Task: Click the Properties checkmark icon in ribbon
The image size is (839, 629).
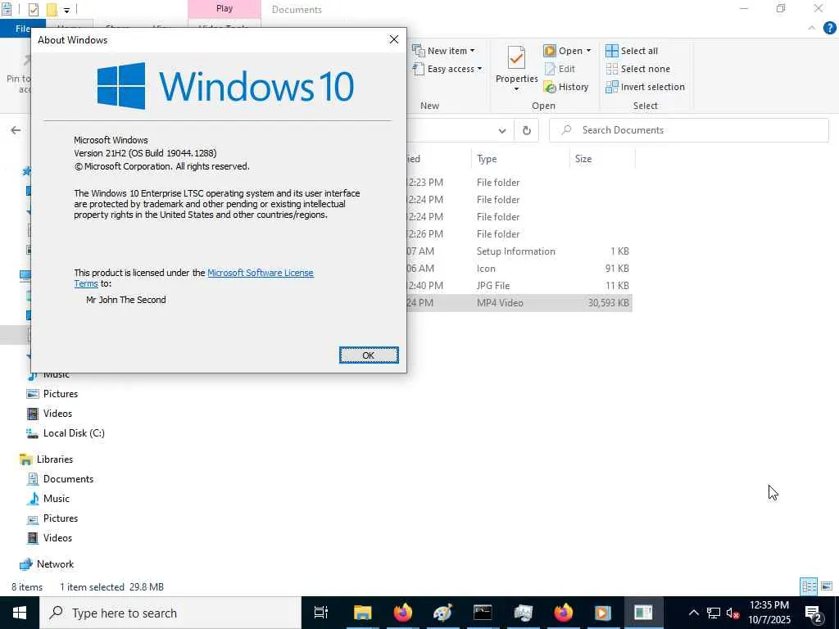Action: 516,58
